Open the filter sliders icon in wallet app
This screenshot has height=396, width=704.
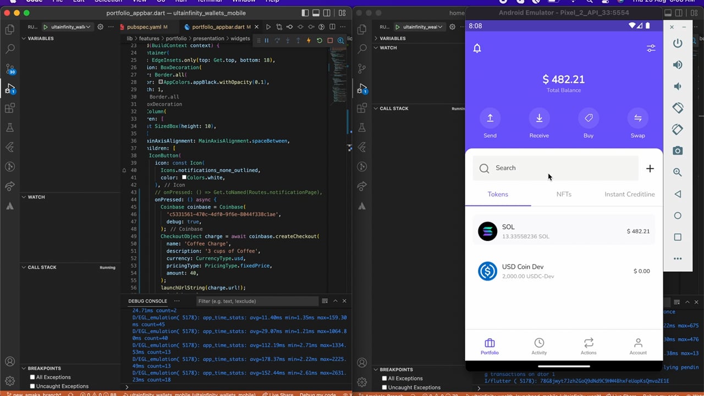point(651,48)
